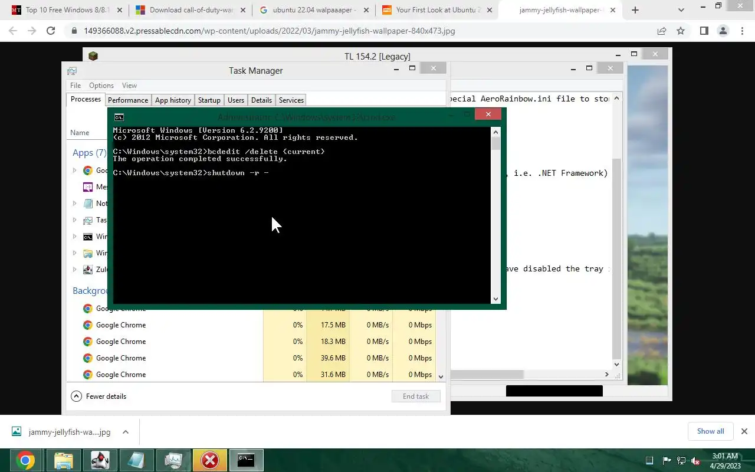Open a new Chrome tab with plus

coord(635,10)
